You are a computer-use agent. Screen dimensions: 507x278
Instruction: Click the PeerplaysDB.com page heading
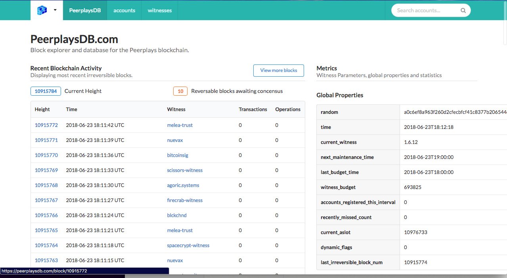[74, 40]
